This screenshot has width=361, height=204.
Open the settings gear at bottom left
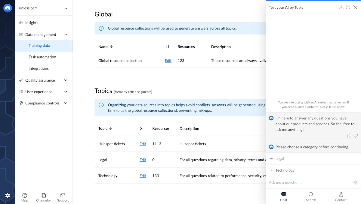click(8, 195)
